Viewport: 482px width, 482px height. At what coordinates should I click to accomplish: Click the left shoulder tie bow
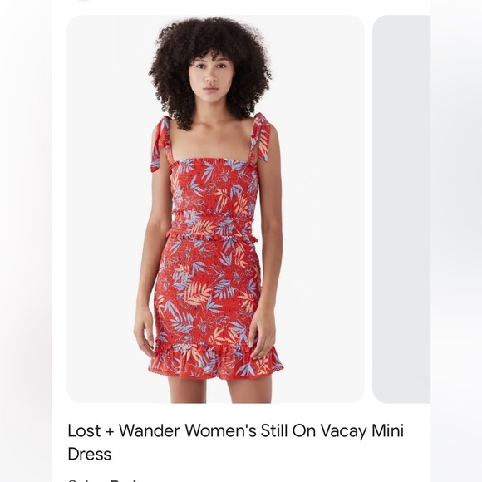click(x=160, y=143)
